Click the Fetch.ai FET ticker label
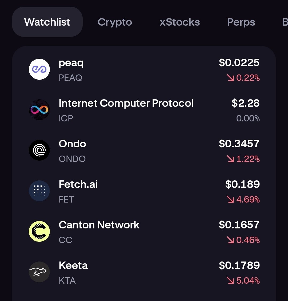This screenshot has height=301, width=288. (x=66, y=199)
